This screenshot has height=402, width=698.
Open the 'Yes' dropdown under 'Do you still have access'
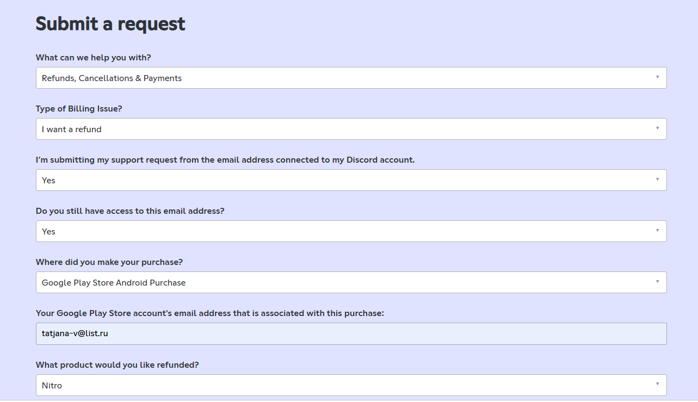351,231
